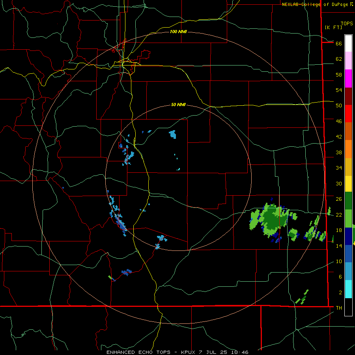The image size is (355, 355).
Task: Select the medium blue legend band
Action: pyautogui.click(x=348, y=254)
